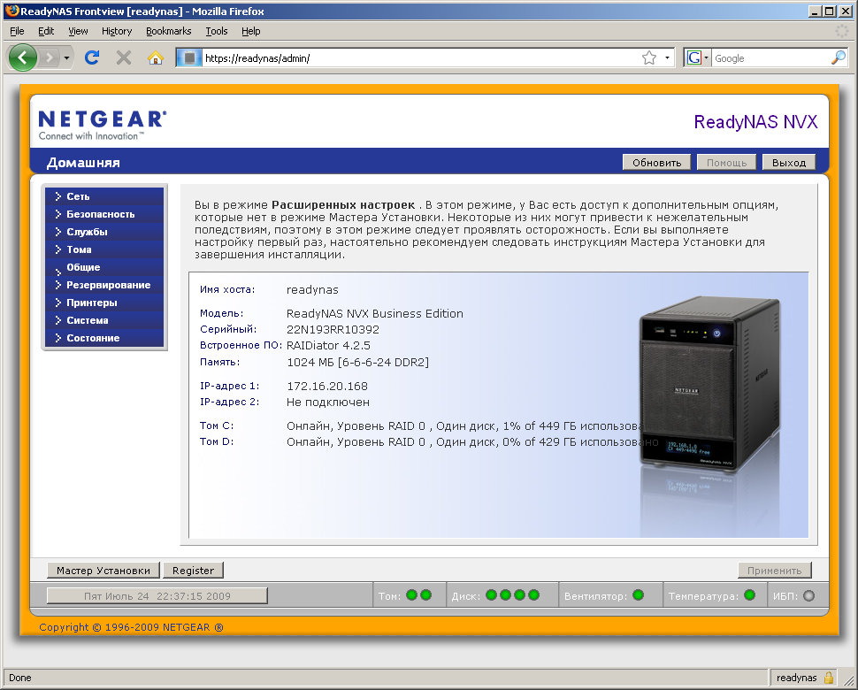Click the grey Stop loading X icon

(124, 57)
